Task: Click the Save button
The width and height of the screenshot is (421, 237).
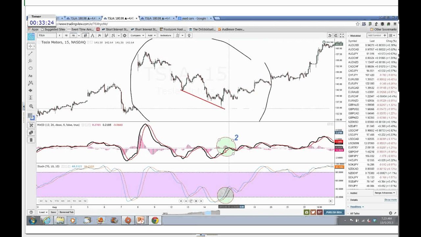Action: click(x=53, y=212)
